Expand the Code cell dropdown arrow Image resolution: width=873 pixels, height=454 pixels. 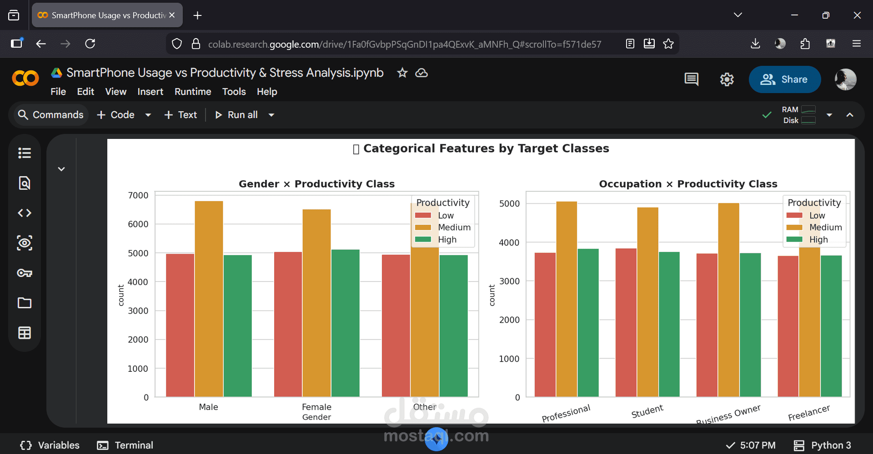148,115
